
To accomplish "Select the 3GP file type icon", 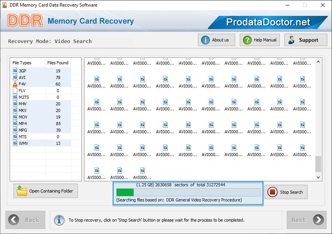I will click(15, 71).
